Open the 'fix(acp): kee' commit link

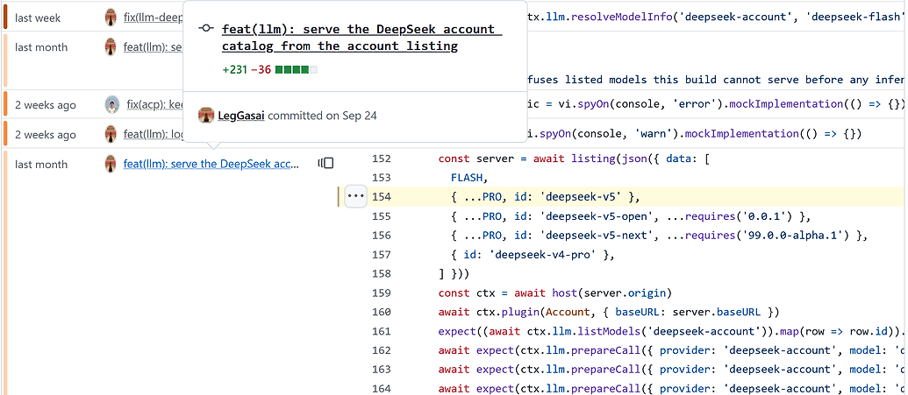[154, 105]
